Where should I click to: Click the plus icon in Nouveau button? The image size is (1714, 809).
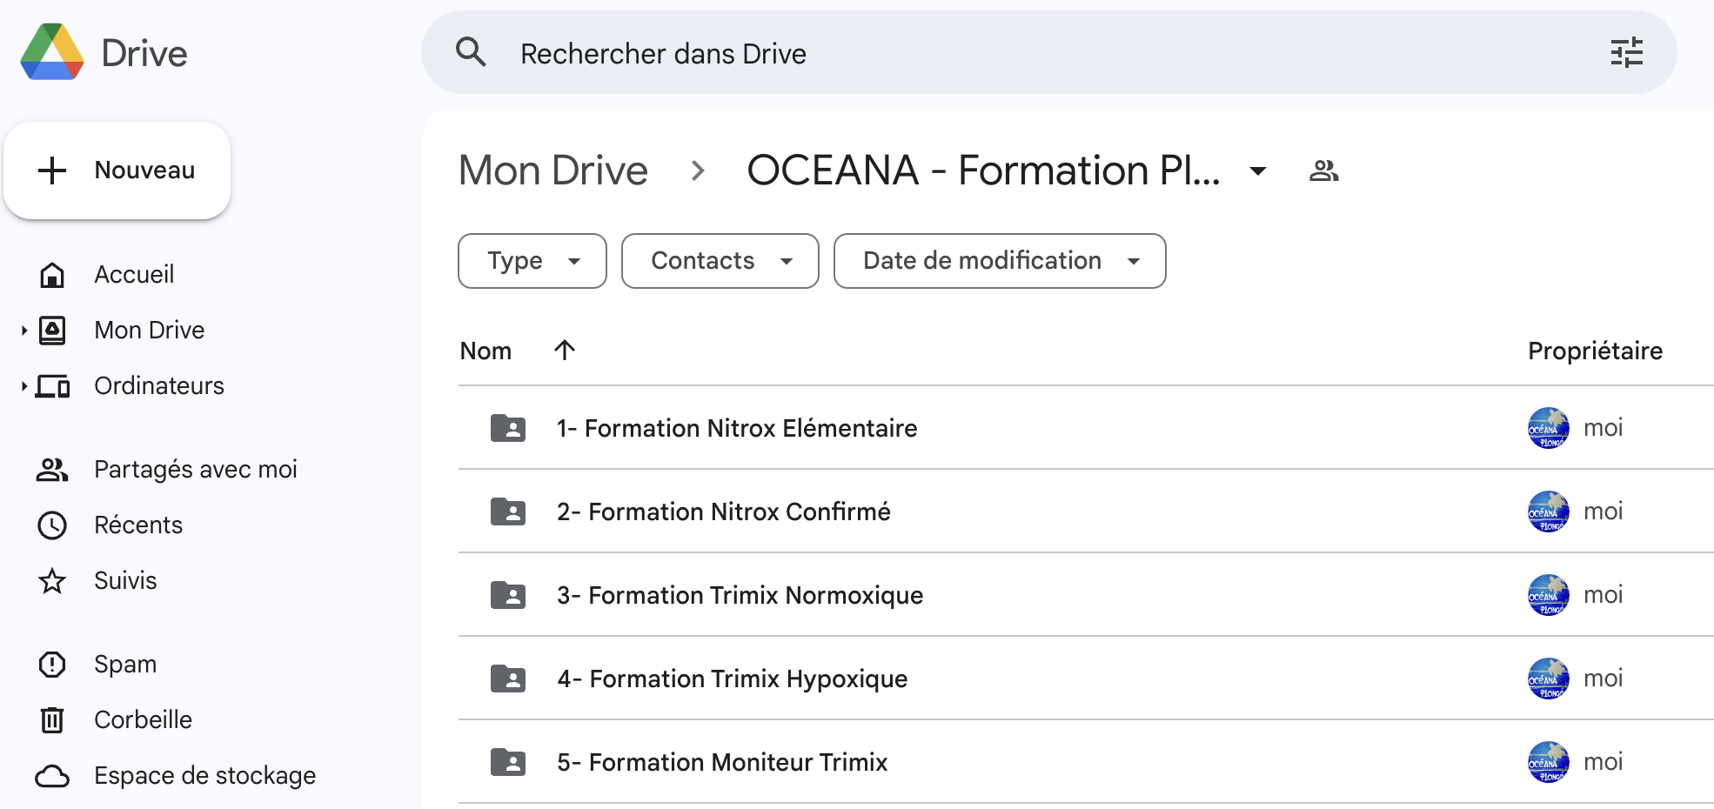pos(52,170)
